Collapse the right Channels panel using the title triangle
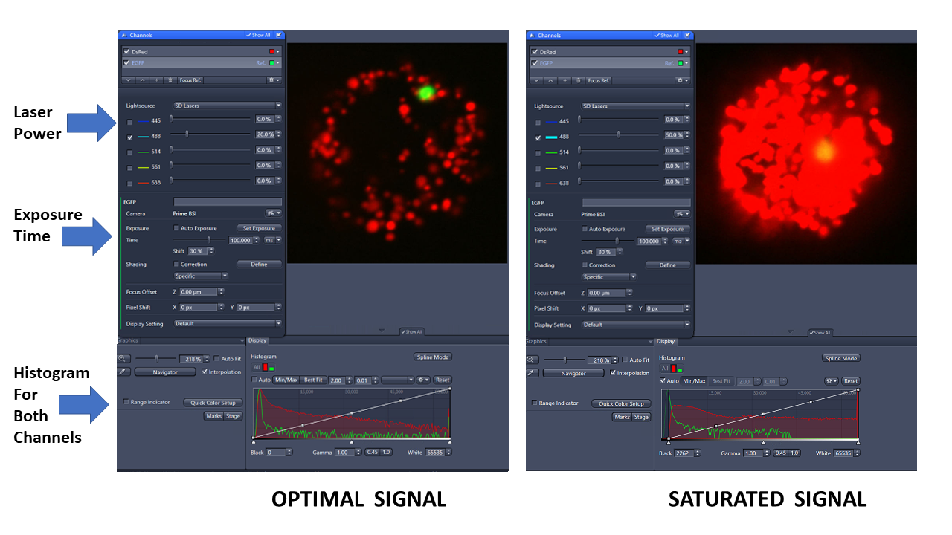The width and height of the screenshot is (952, 535). [x=533, y=35]
